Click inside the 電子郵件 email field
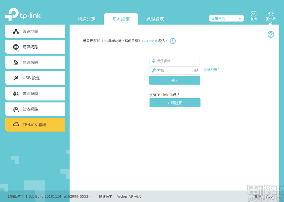The height and width of the screenshot is (202, 284). coord(175,61)
